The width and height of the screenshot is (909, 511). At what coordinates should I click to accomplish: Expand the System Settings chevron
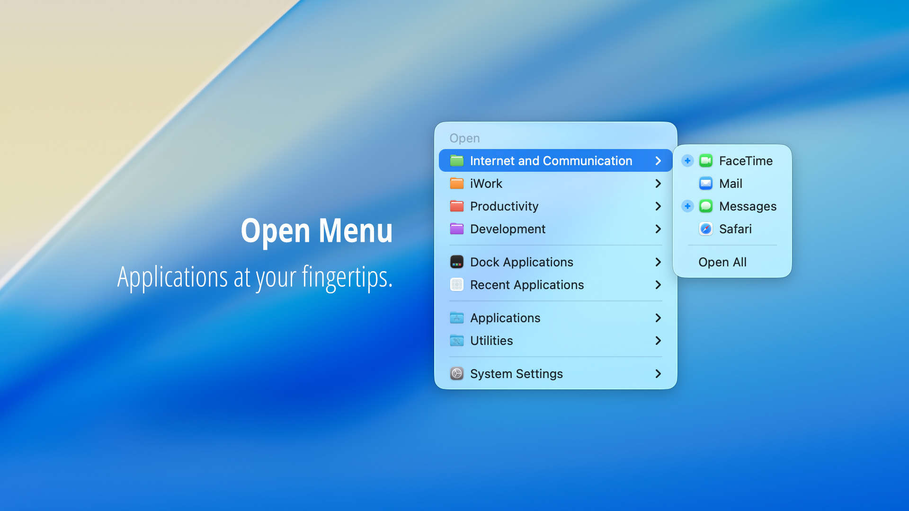[x=658, y=374]
